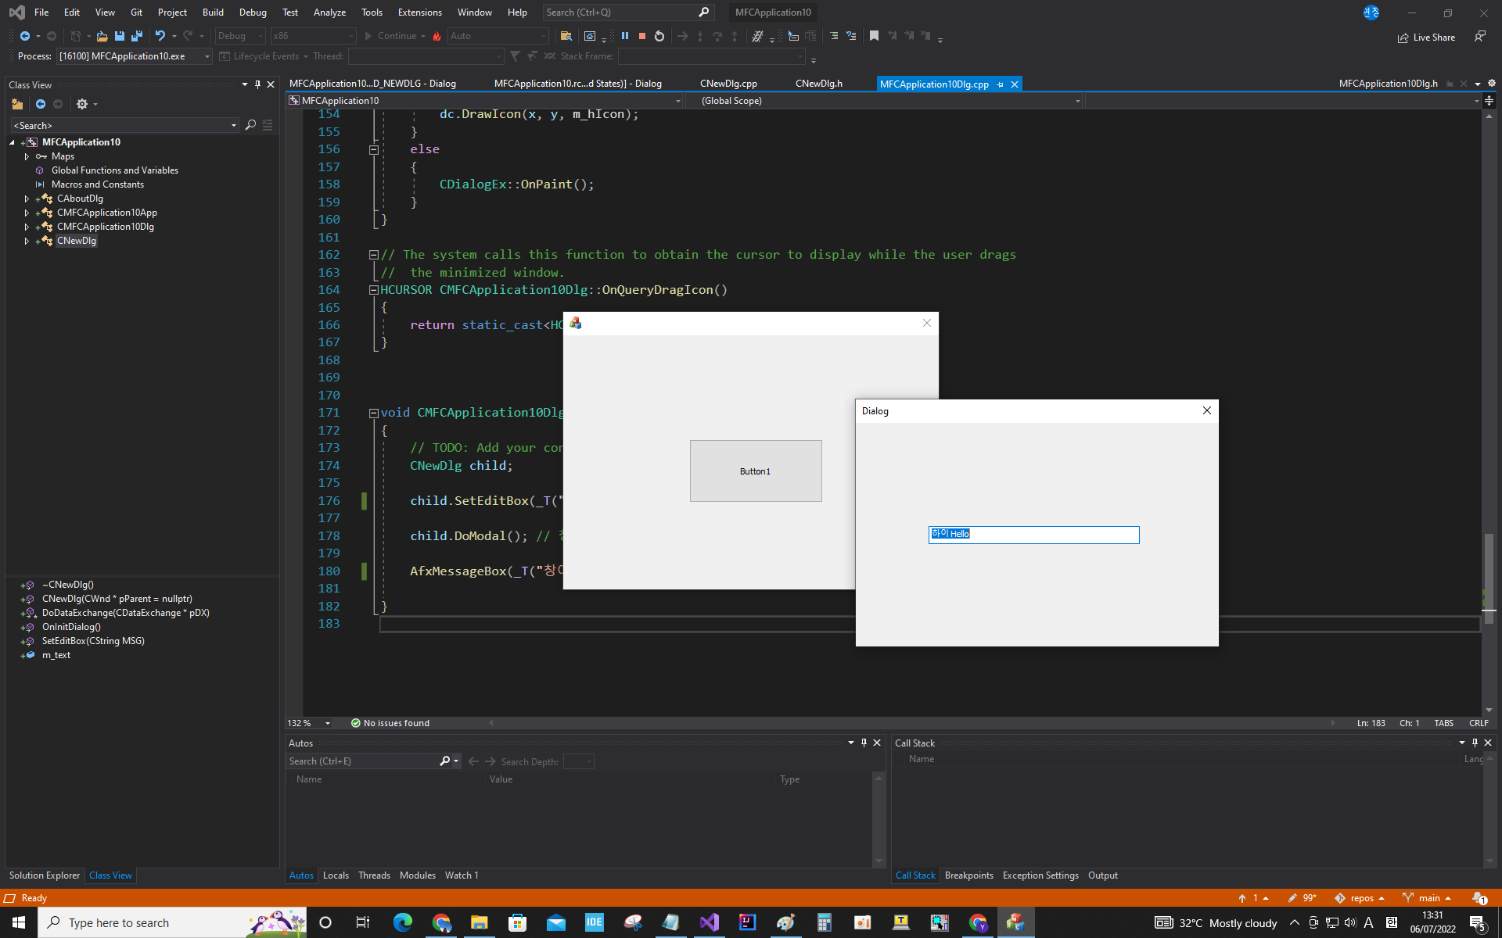This screenshot has height=938, width=1502.
Task: Switch to the Solution Explorer tab
Action: tap(45, 875)
